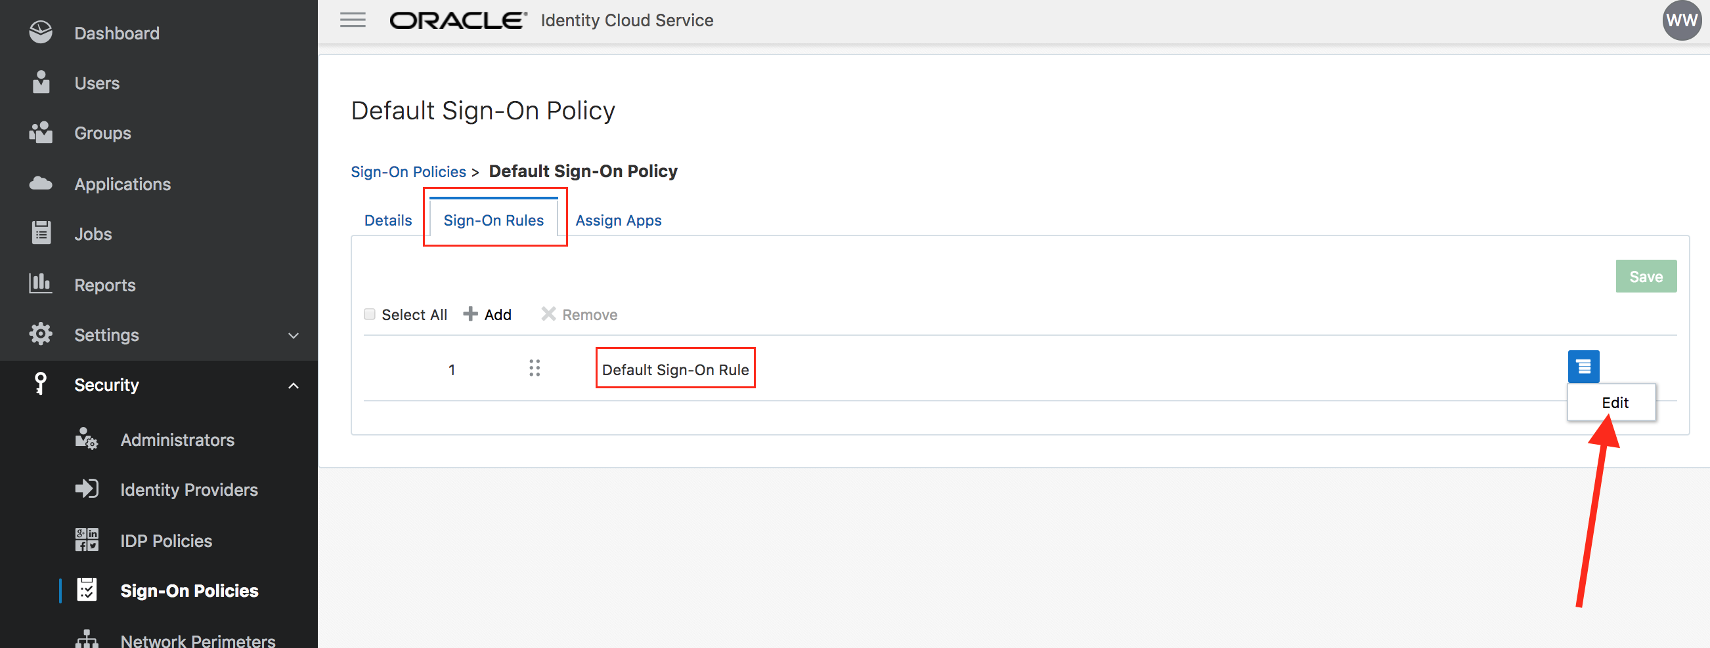
Task: Open the WW user avatar menu
Action: (1682, 20)
